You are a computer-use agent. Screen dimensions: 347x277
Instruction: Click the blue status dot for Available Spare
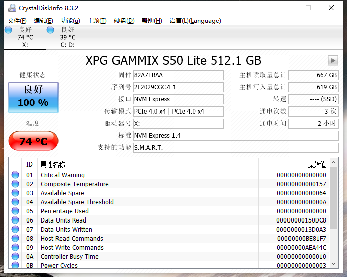(15, 193)
